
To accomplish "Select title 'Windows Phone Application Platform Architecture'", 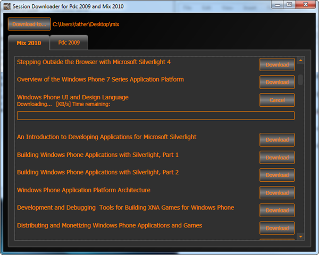I will click(x=83, y=190).
